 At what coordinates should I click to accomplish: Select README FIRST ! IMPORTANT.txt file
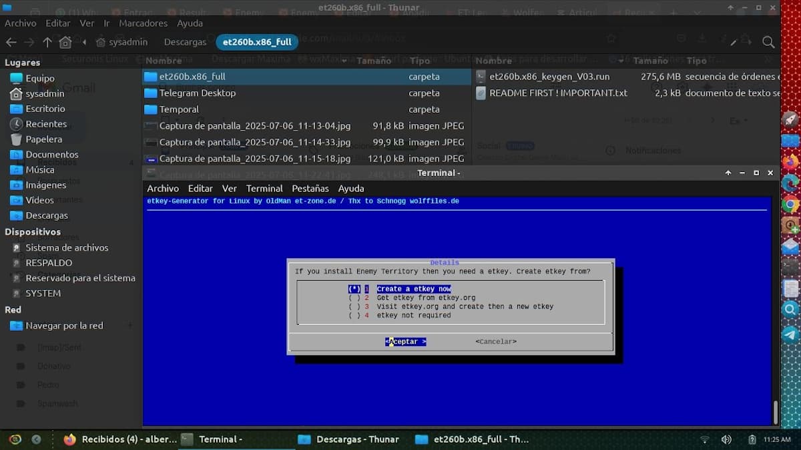tap(626, 93)
